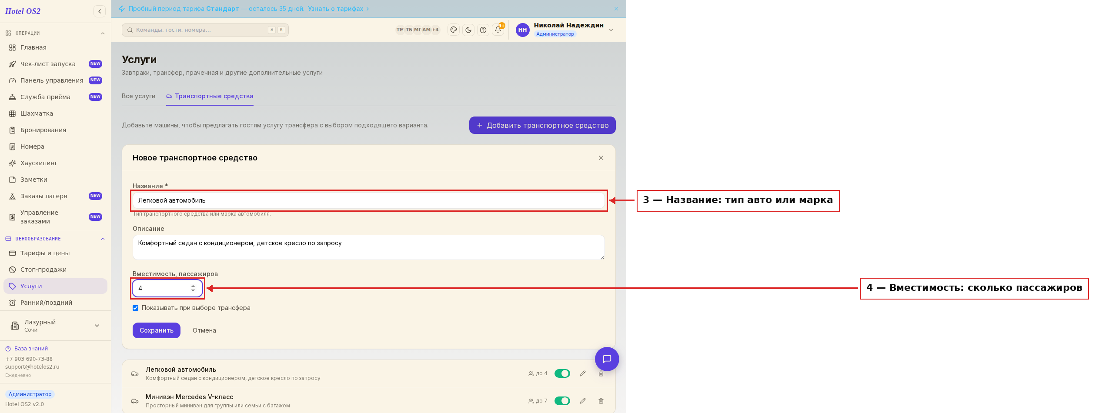Image resolution: width=1099 pixels, height=413 pixels.
Task: Open Хаускипинг section
Action: (x=55, y=163)
